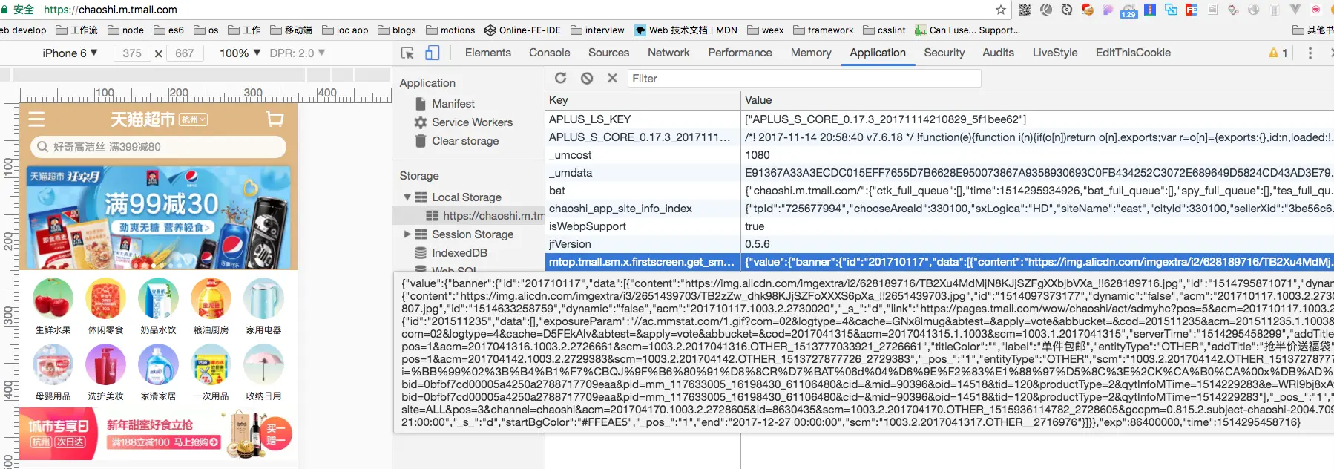Click the browser address bar URL
1334x469 pixels.
[x=110, y=10]
